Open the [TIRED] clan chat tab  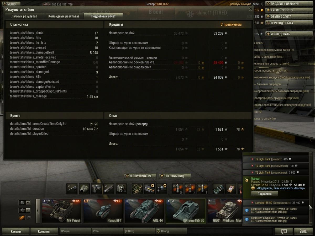pos(139,231)
